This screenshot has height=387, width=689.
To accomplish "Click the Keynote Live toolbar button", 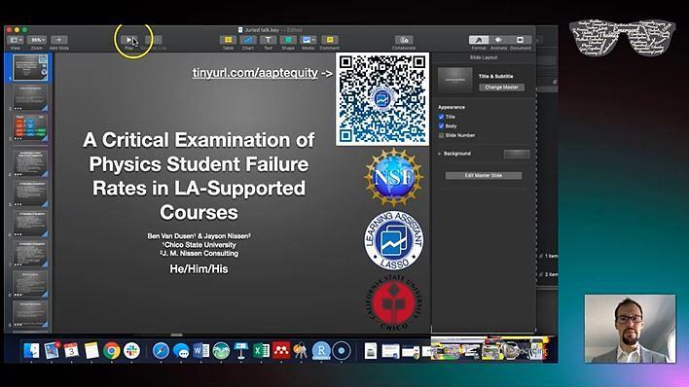I will [154, 40].
